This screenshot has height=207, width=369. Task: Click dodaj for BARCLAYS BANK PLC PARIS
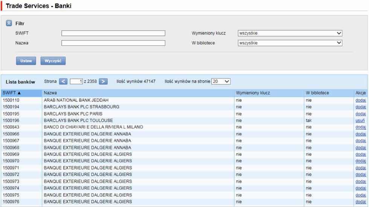[x=361, y=114]
